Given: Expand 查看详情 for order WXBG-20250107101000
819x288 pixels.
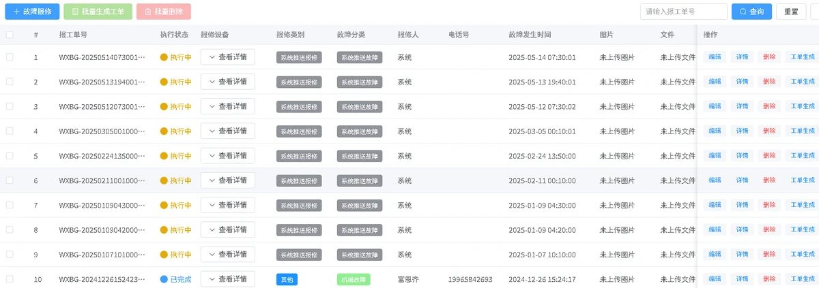Looking at the screenshot, I should click(228, 254).
